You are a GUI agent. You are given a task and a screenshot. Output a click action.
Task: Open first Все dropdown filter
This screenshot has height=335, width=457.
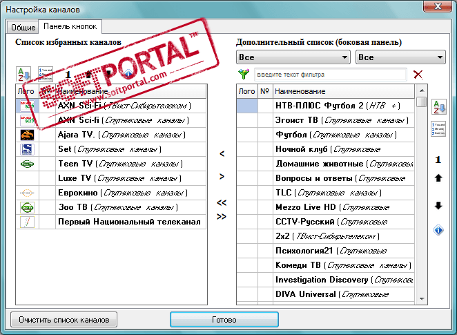pos(293,57)
